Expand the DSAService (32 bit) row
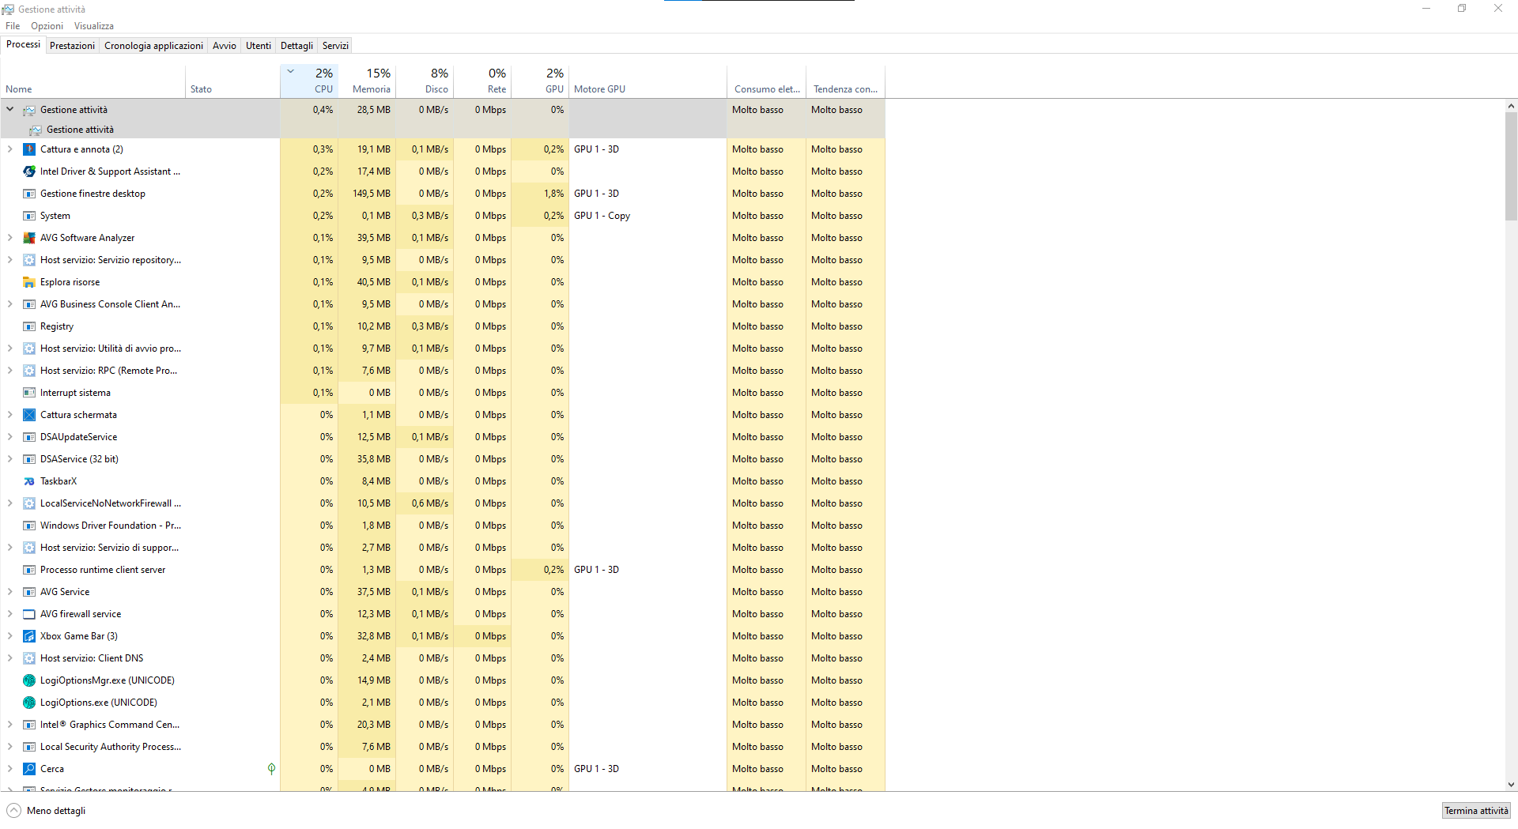 [10, 459]
